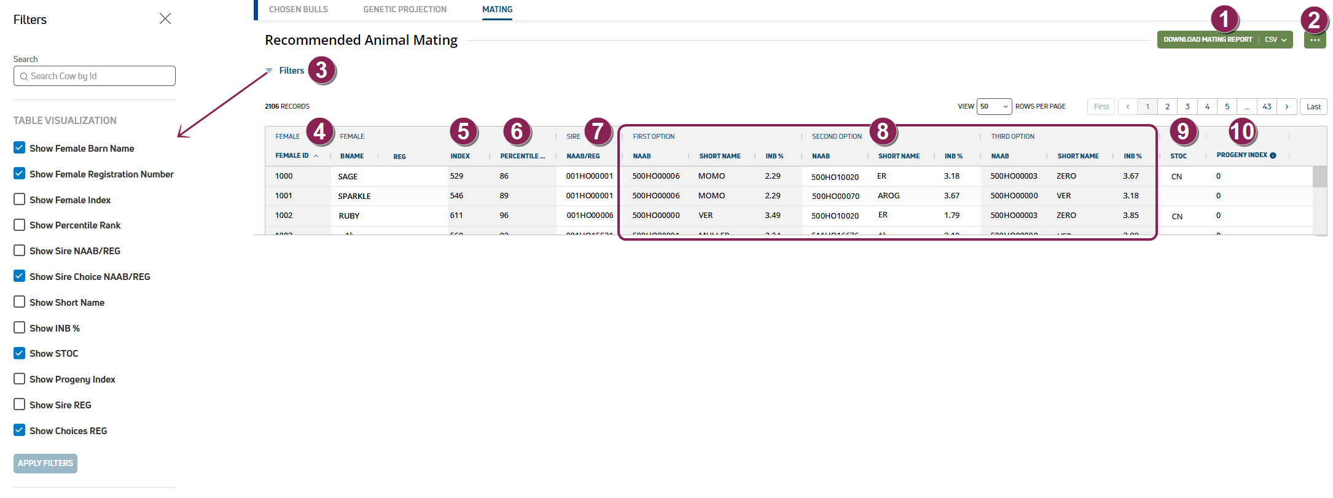Close the Filters panel with the X icon

click(x=165, y=19)
